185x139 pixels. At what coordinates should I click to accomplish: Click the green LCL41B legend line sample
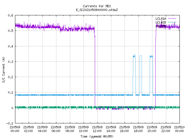coord(172,22)
